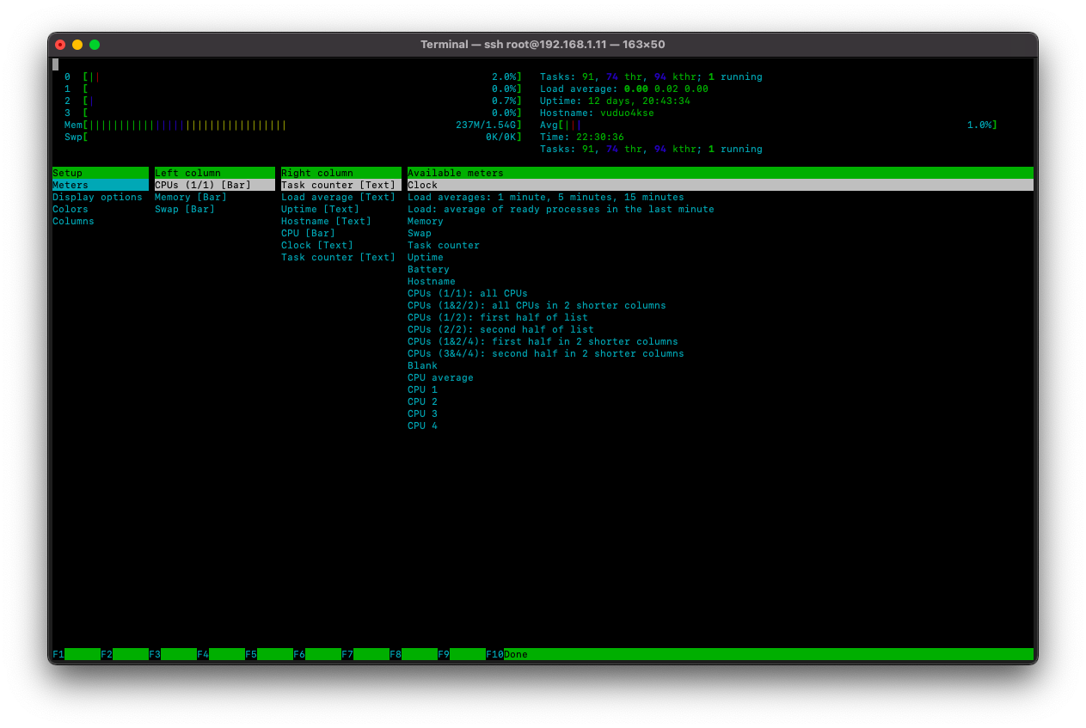Select Columns in the Setup panel

(73, 222)
